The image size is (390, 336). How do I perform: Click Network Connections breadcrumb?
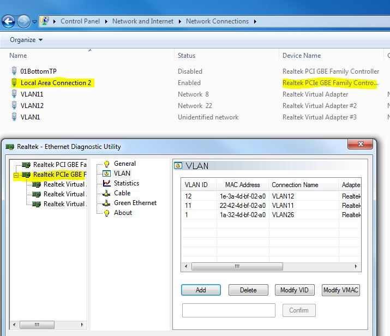coord(217,21)
